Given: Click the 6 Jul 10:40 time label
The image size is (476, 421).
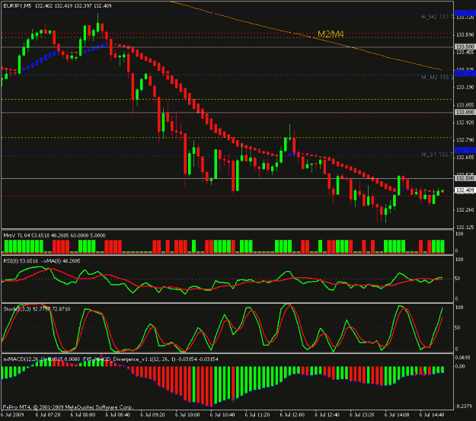Looking at the screenshot, I should point(222,415).
